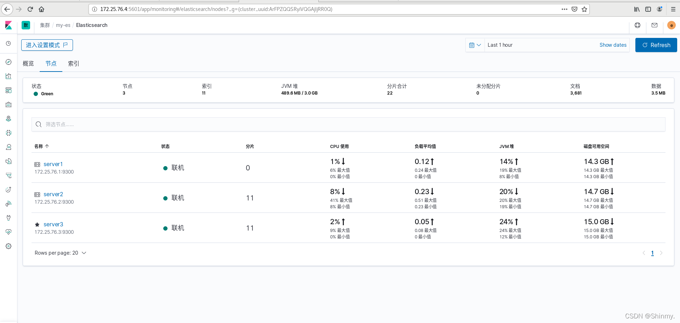Viewport: 680px width, 323px height.
Task: Open the quick date picker calendar dropdown
Action: click(475, 45)
